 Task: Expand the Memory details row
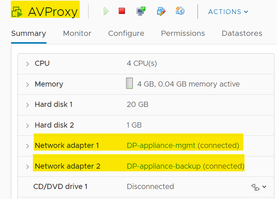(x=28, y=85)
